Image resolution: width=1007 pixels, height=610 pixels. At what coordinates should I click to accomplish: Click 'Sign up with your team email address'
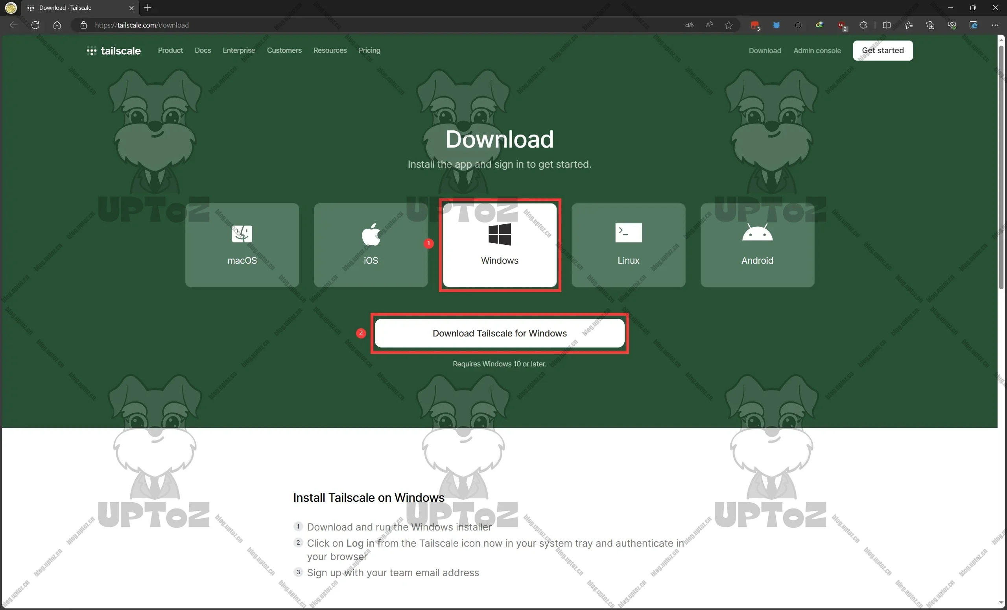pyautogui.click(x=393, y=573)
